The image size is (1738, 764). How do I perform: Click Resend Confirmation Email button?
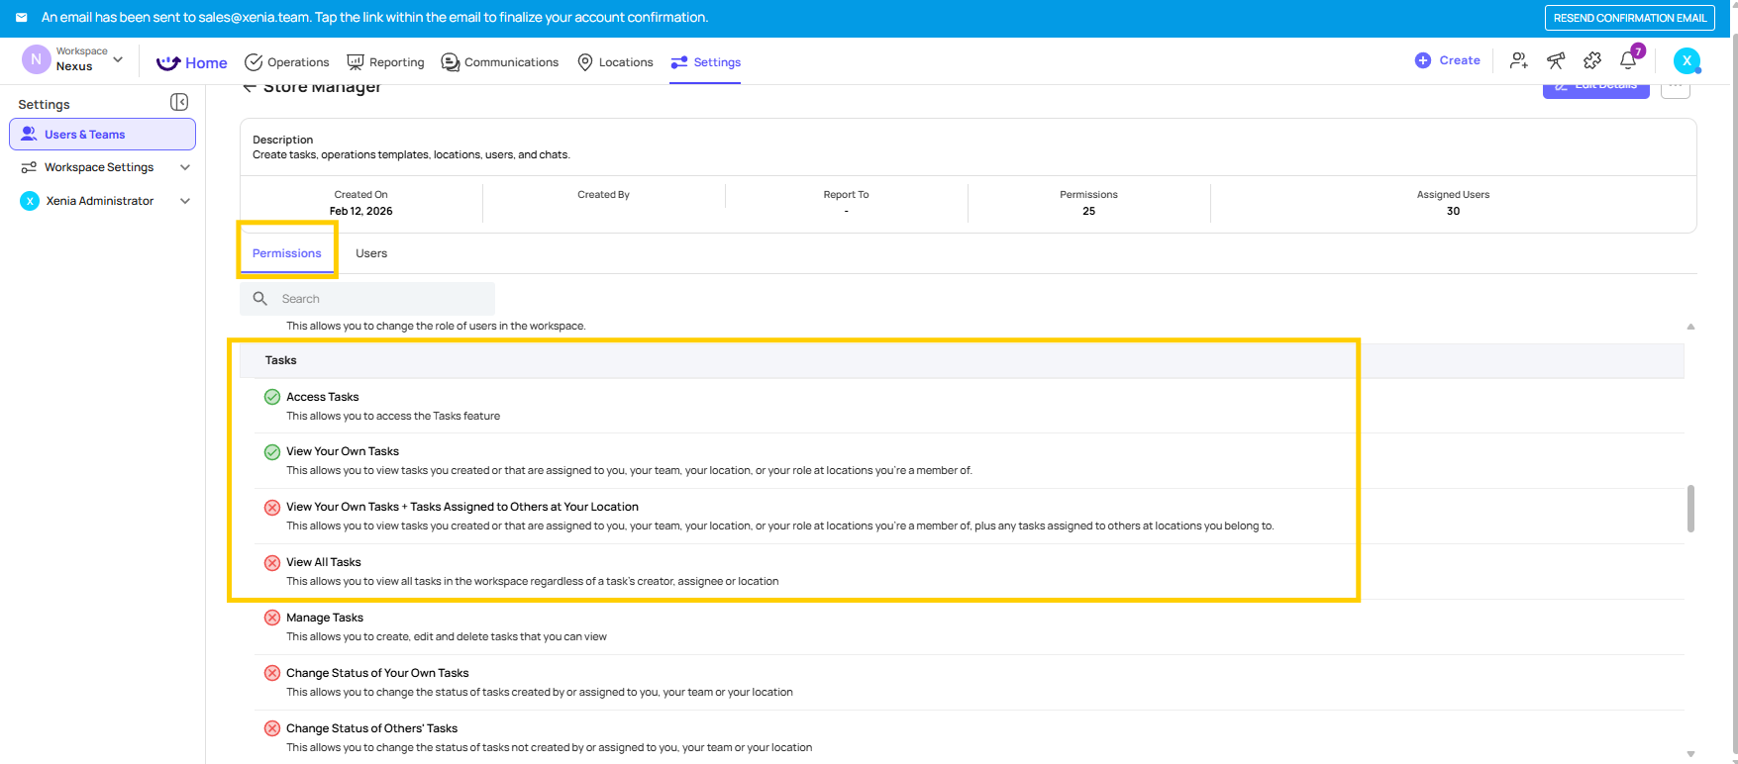pyautogui.click(x=1629, y=18)
